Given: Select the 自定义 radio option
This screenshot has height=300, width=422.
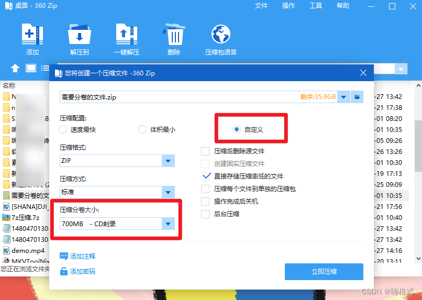Looking at the screenshot, I should click(x=237, y=130).
